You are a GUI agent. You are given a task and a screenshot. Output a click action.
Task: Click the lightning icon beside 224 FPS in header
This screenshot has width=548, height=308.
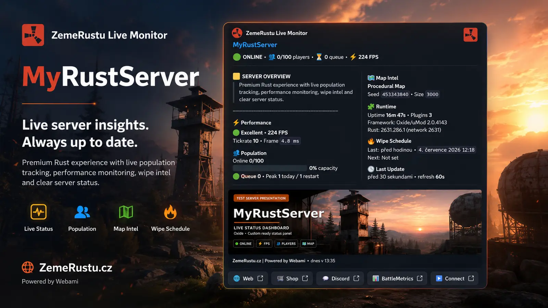coord(353,57)
